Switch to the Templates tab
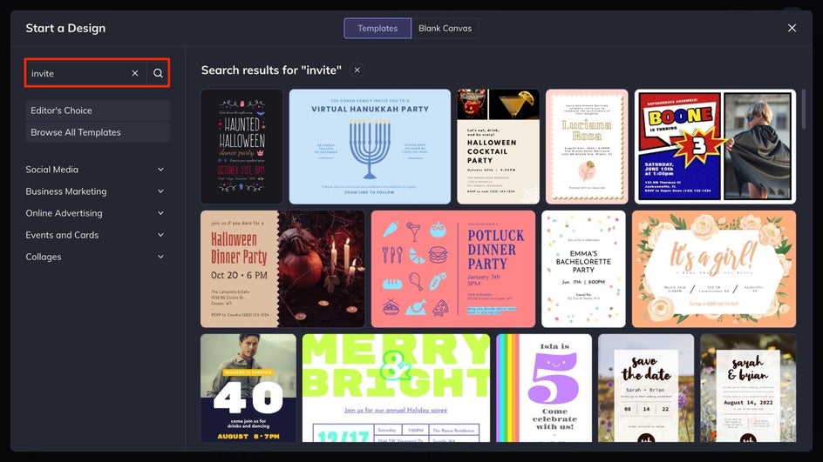This screenshot has height=462, width=823. coord(377,29)
